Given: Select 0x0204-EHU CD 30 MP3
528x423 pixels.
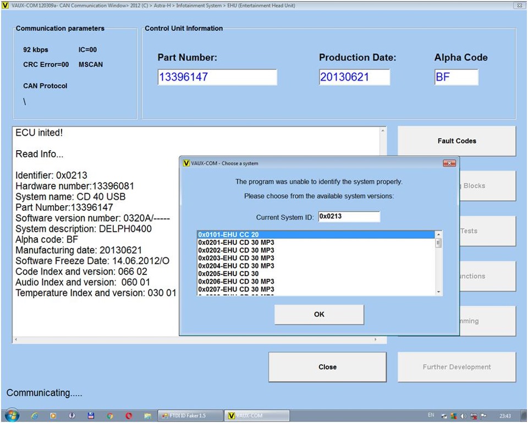Looking at the screenshot, I should coord(316,266).
